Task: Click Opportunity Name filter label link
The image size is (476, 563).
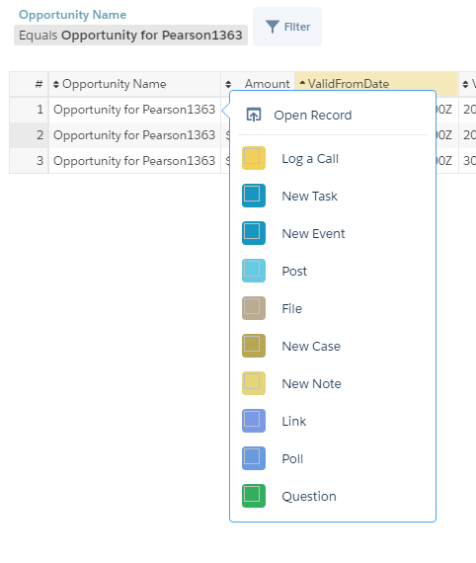Action: [x=72, y=15]
